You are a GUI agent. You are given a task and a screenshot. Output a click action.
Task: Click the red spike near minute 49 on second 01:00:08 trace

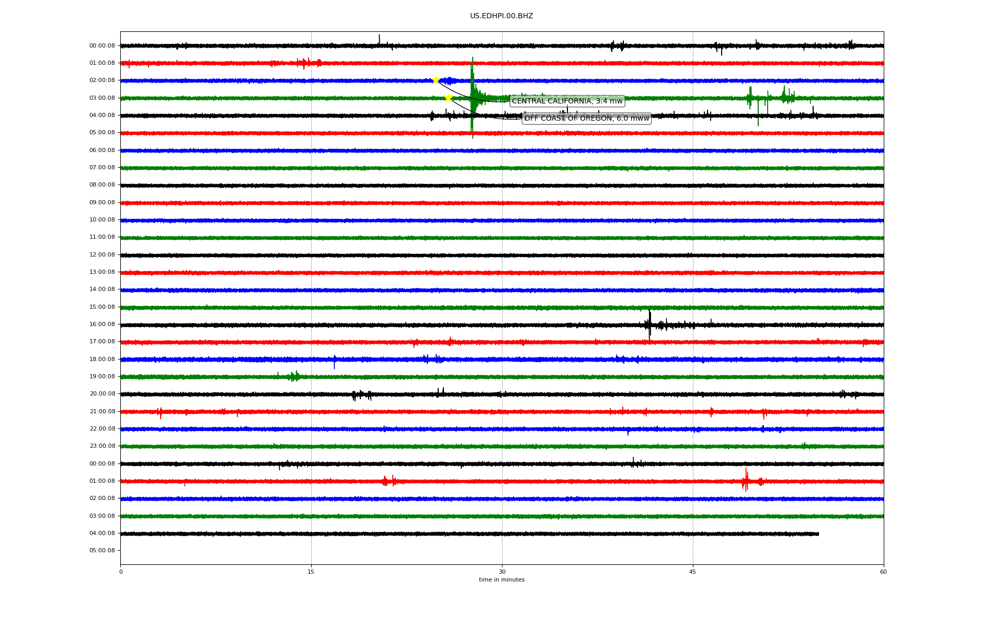(x=746, y=480)
